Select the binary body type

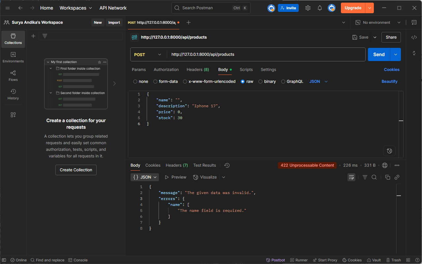(x=260, y=82)
